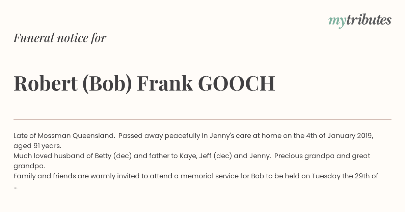Click the nickname (Bob) in the title
The image size is (405, 212).
pos(107,83)
